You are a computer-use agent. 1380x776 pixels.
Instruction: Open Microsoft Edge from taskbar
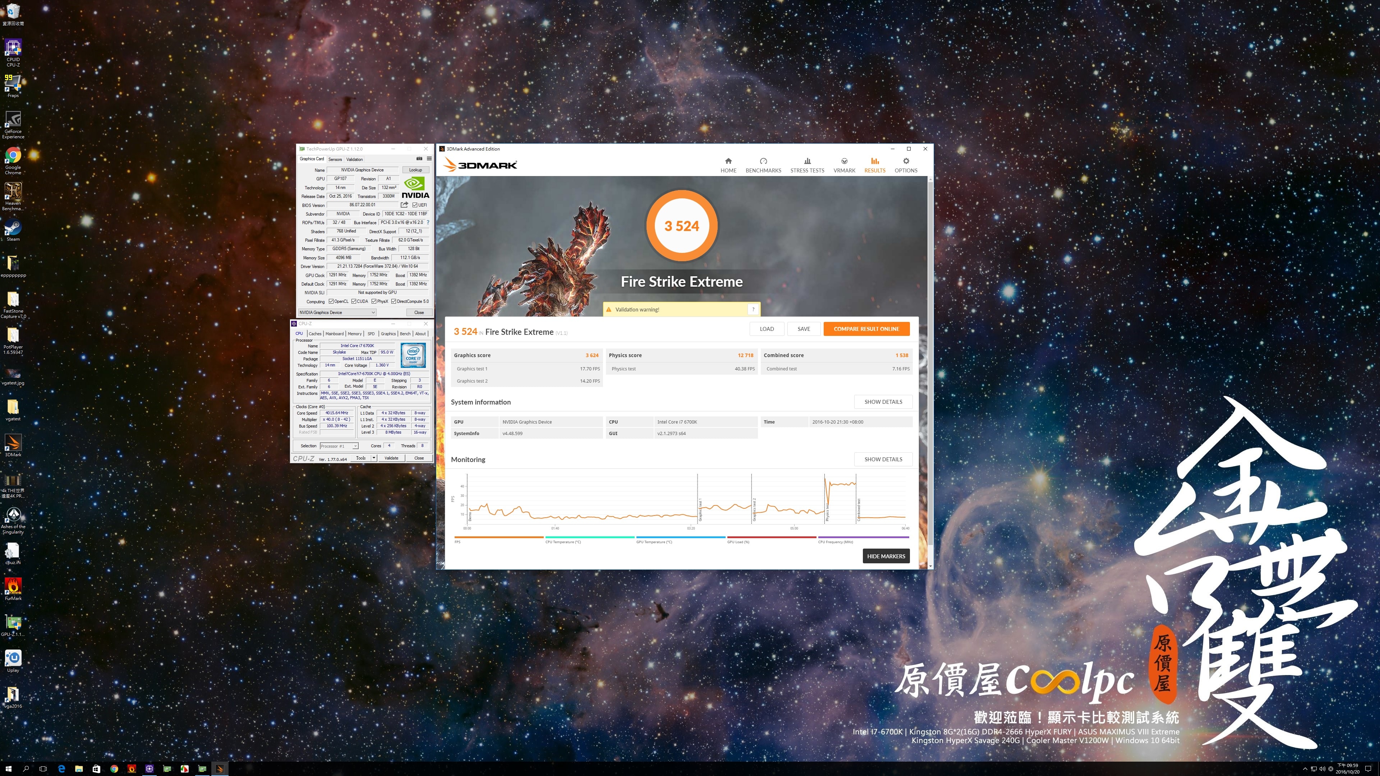(61, 768)
